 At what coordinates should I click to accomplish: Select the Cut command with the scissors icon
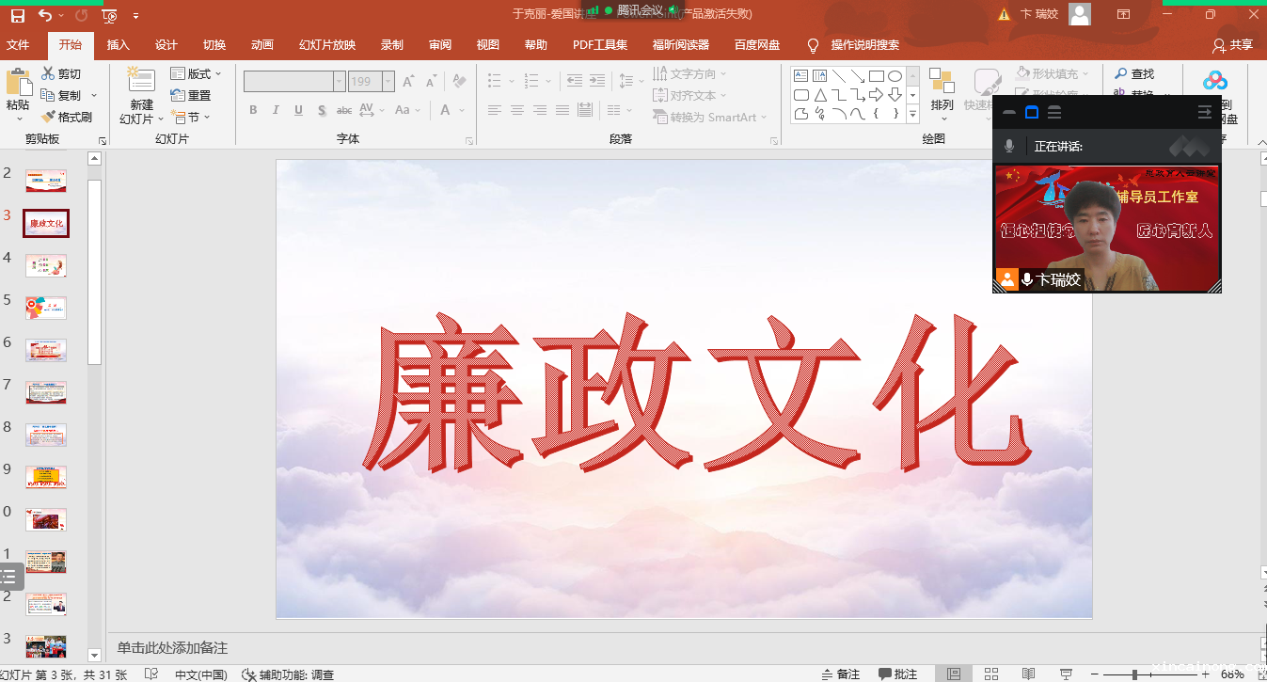click(62, 73)
